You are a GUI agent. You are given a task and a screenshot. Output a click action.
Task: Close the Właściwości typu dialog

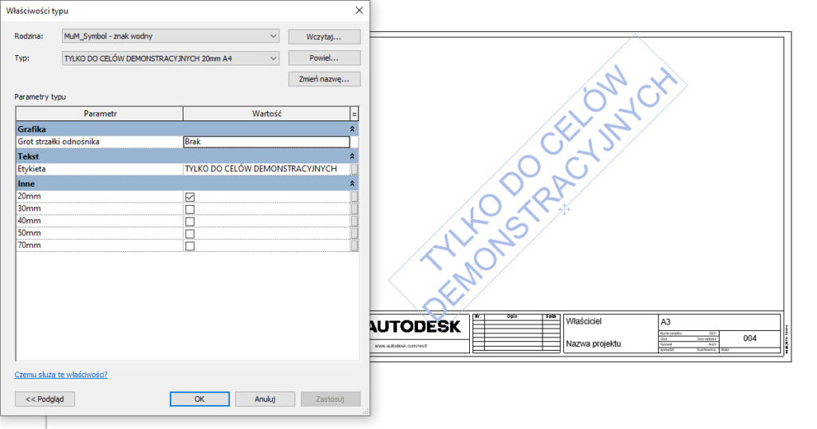(x=359, y=10)
